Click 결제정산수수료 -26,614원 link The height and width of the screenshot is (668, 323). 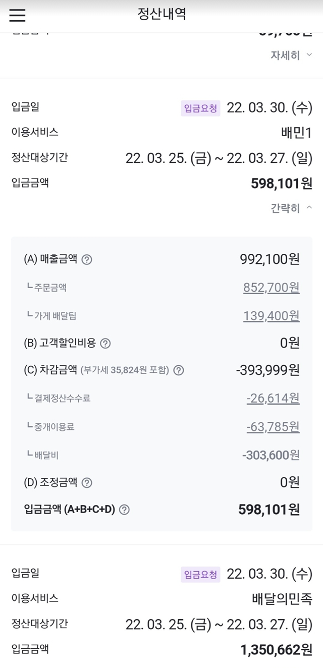click(273, 399)
